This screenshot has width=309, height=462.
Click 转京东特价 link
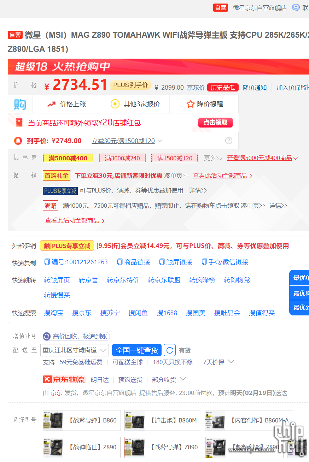point(123,280)
